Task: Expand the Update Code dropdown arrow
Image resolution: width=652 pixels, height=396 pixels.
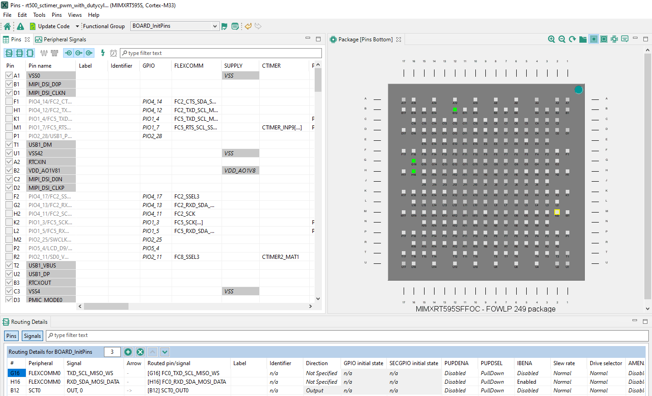Action: click(x=77, y=26)
